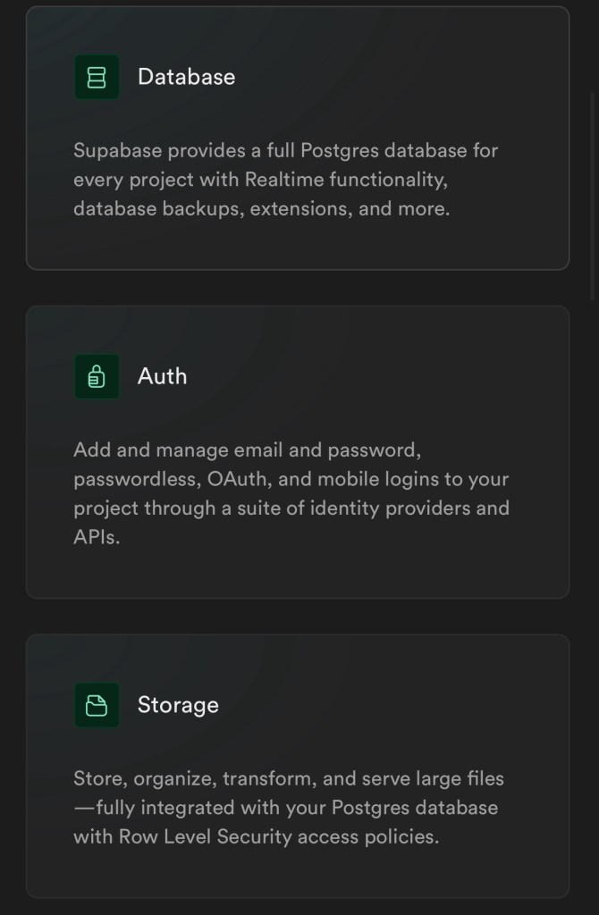Open the Storage card heading
Image resolution: width=599 pixels, height=915 pixels.
[x=178, y=706]
